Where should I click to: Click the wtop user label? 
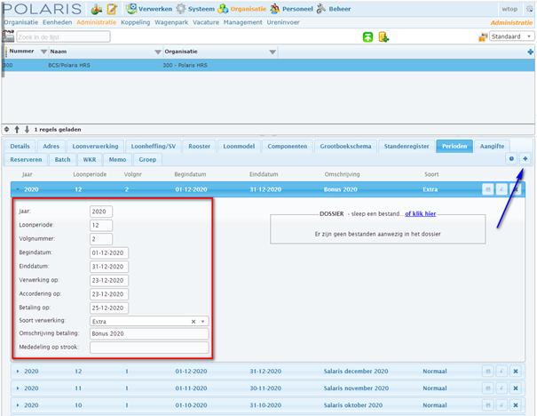pyautogui.click(x=509, y=9)
